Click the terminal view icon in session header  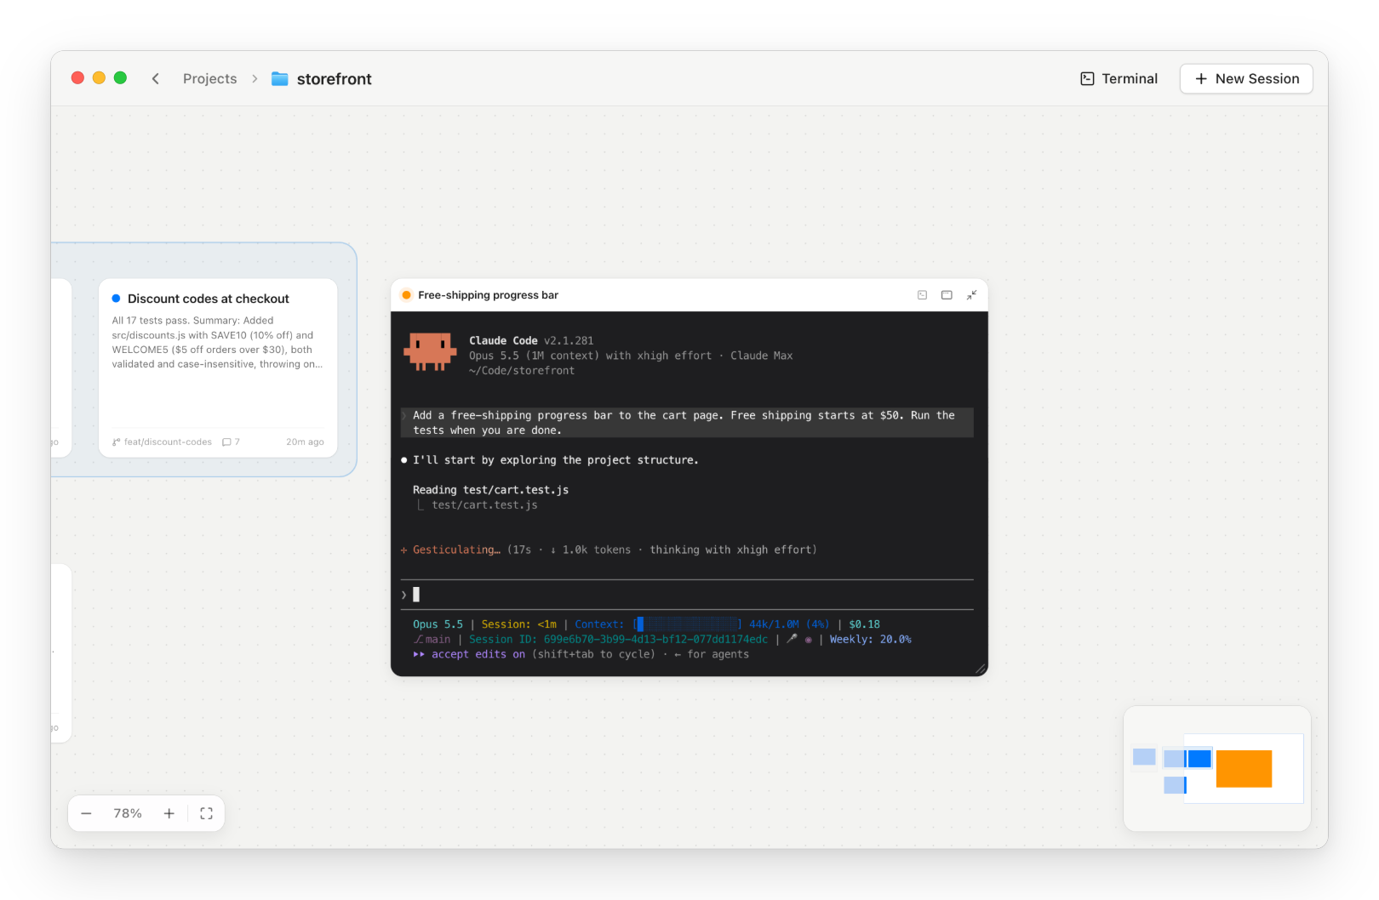click(922, 295)
